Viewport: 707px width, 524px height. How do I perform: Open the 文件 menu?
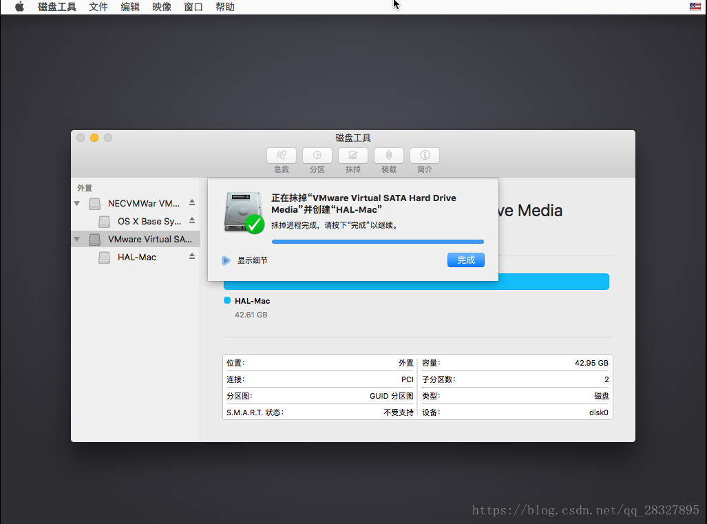98,7
